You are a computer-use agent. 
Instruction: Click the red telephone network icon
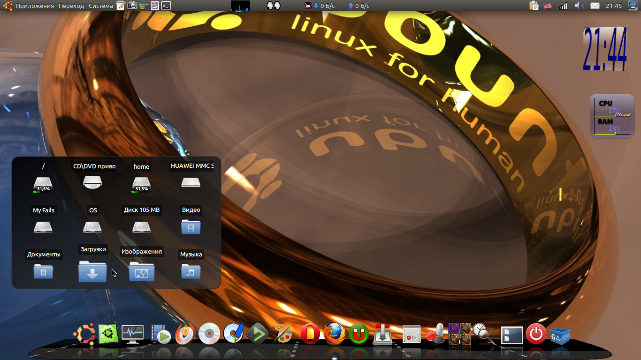coord(308,6)
